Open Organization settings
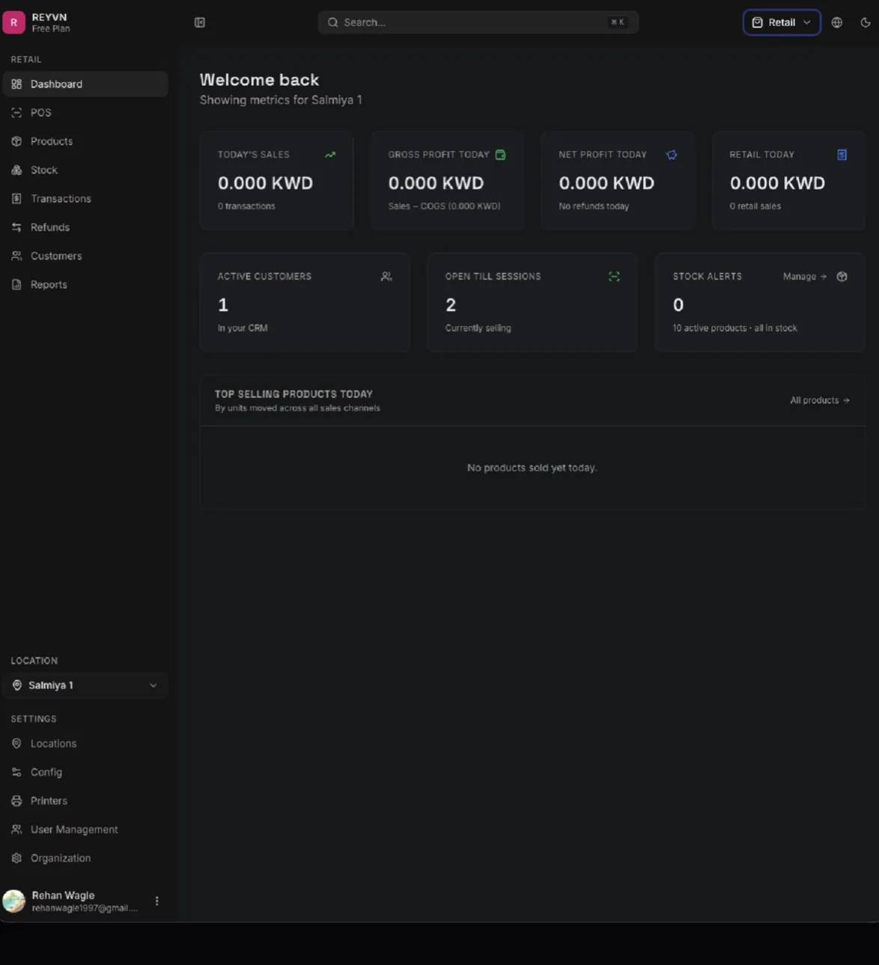The image size is (879, 965). tap(85, 859)
